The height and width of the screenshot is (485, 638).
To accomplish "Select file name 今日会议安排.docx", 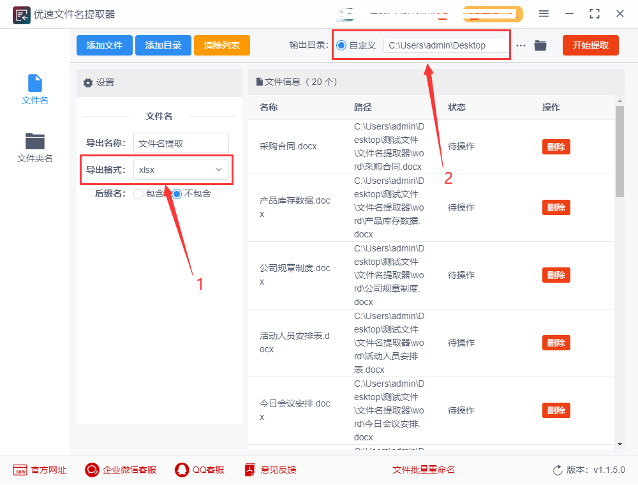I will click(x=295, y=410).
